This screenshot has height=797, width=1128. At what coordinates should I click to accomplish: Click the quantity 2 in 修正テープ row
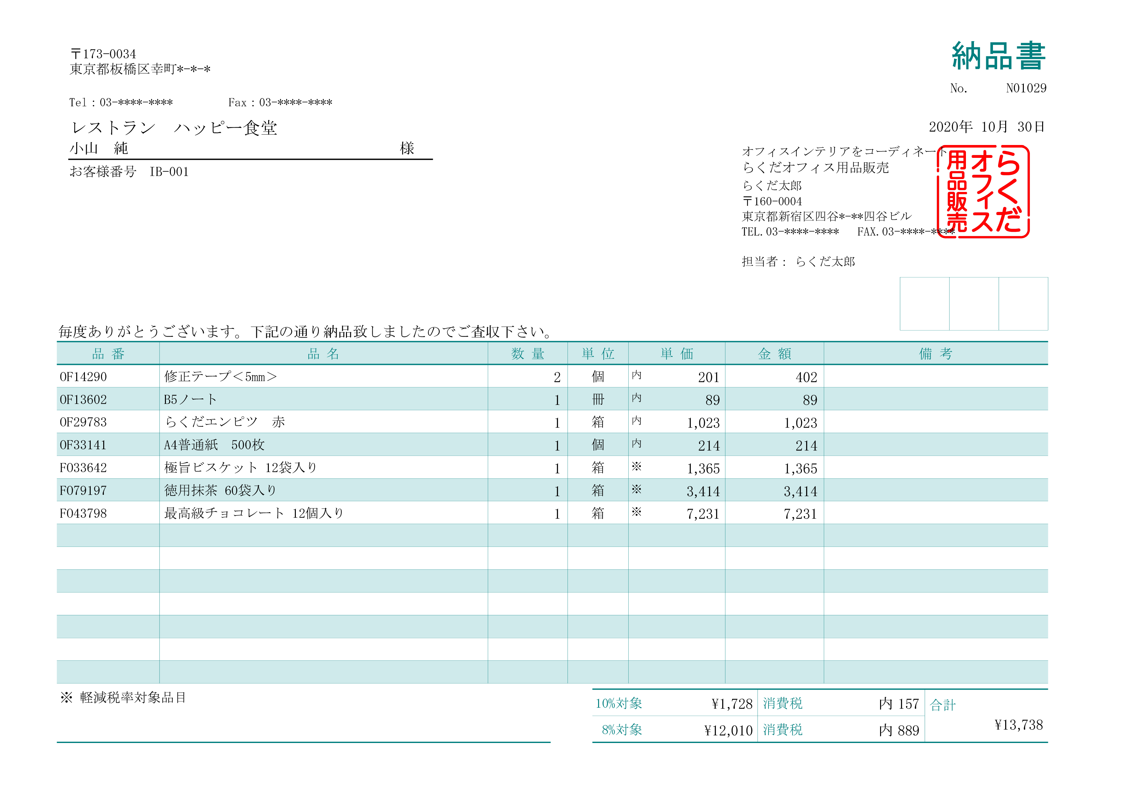[557, 378]
